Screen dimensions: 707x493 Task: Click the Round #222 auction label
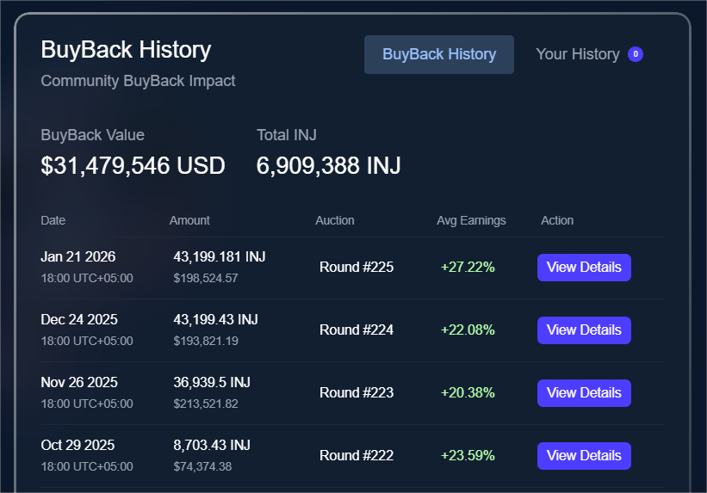(x=357, y=456)
